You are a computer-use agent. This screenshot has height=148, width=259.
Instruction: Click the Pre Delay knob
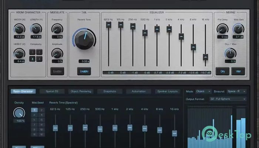point(222,29)
